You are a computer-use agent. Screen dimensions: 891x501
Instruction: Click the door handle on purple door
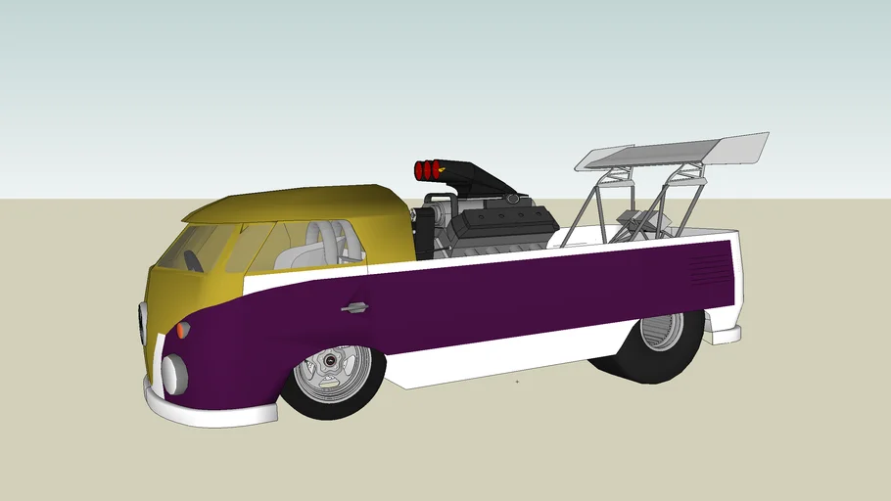click(x=354, y=308)
